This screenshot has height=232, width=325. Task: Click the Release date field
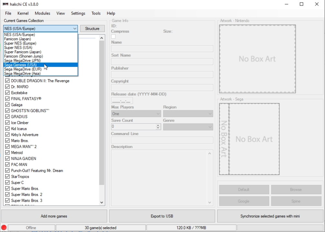122,100
